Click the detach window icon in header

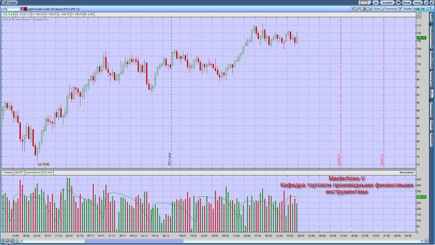point(426,3)
